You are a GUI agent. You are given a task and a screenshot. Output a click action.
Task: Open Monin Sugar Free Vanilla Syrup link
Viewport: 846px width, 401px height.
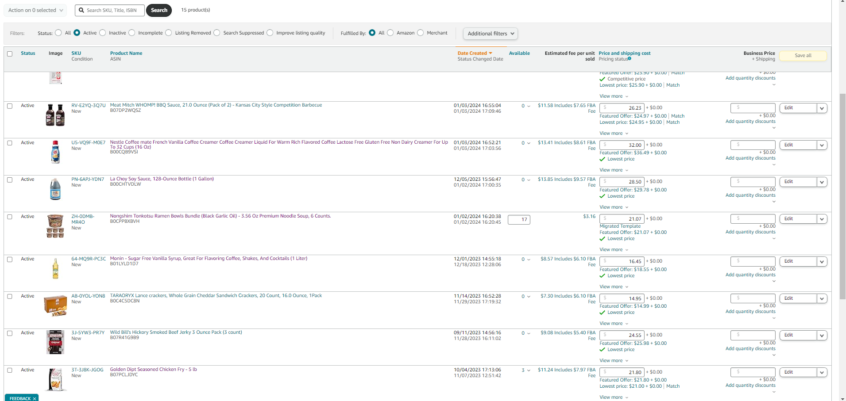(x=209, y=259)
